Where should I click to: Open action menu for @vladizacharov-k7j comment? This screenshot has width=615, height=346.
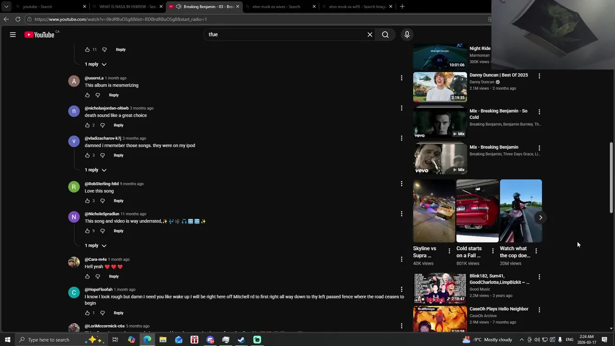(x=402, y=138)
